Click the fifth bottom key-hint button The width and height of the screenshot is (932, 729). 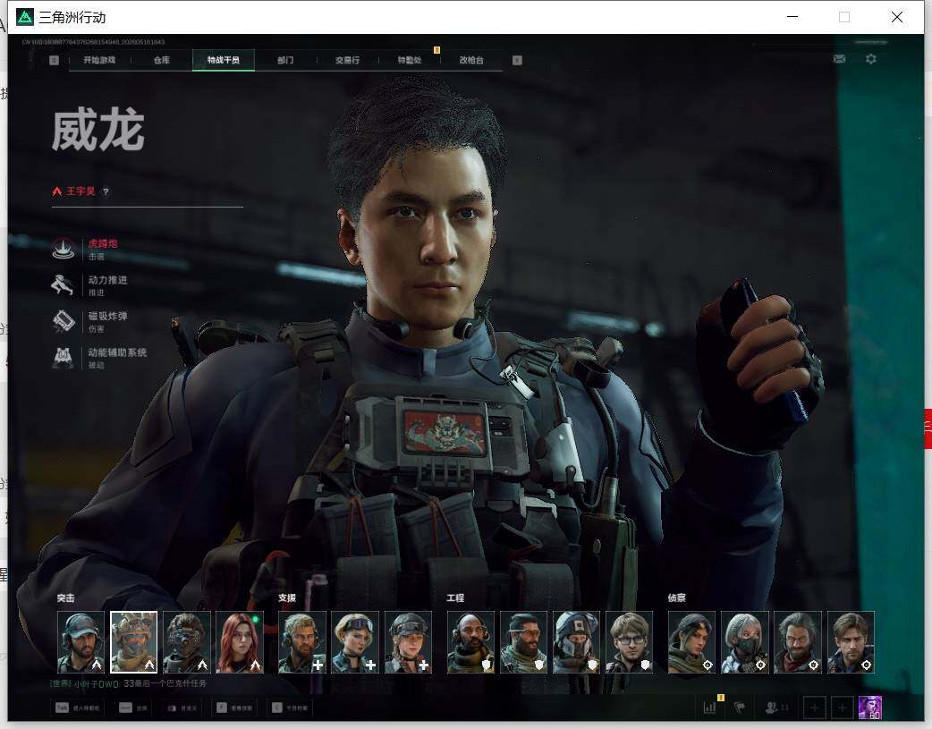[x=290, y=708]
